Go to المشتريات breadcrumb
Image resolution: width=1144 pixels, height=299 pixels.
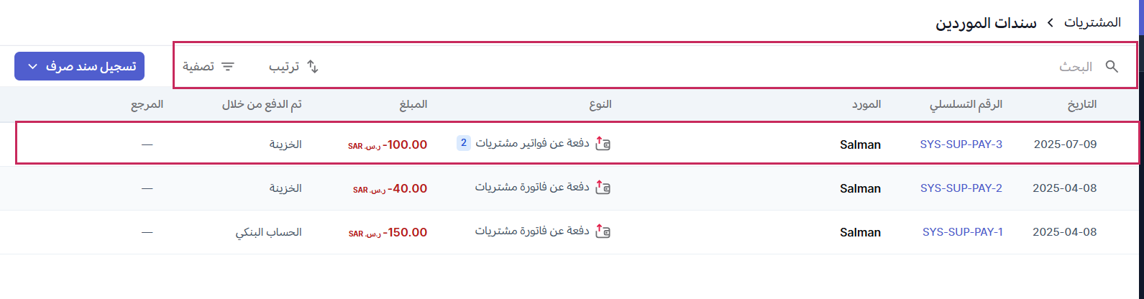[1092, 22]
